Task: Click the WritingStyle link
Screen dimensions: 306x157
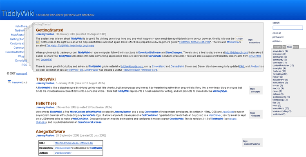Action: click(x=220, y=91)
